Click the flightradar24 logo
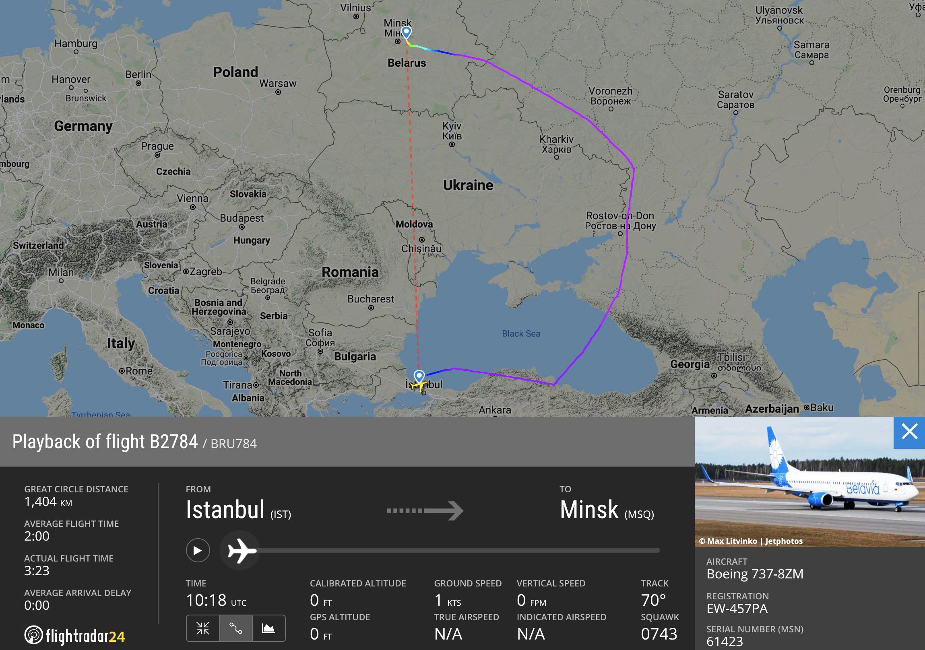The image size is (925, 650). coord(75,636)
